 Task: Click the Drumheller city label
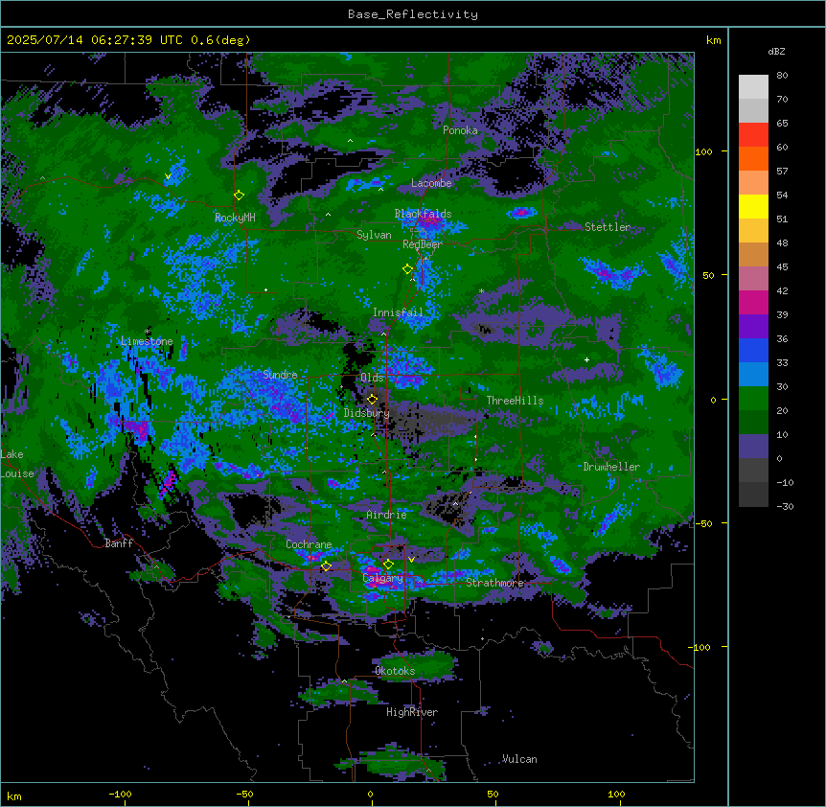click(611, 467)
